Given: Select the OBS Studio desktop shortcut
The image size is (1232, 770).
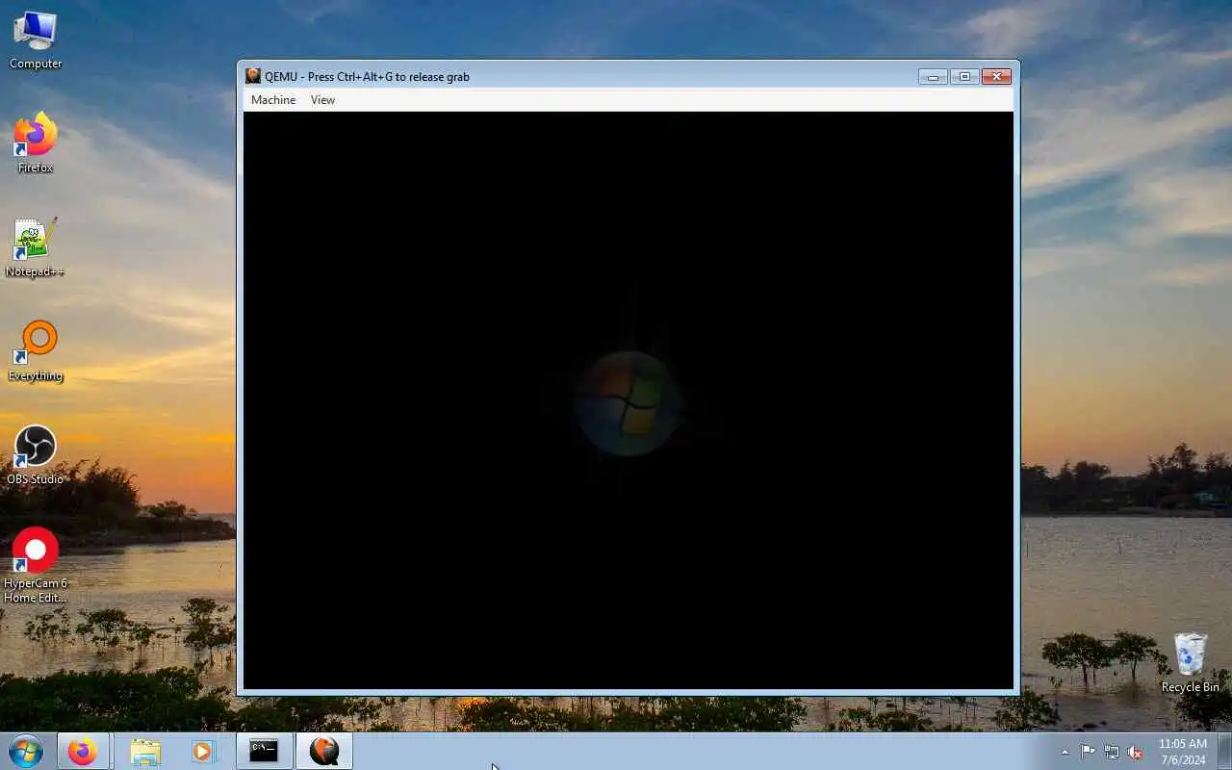Looking at the screenshot, I should [x=36, y=455].
